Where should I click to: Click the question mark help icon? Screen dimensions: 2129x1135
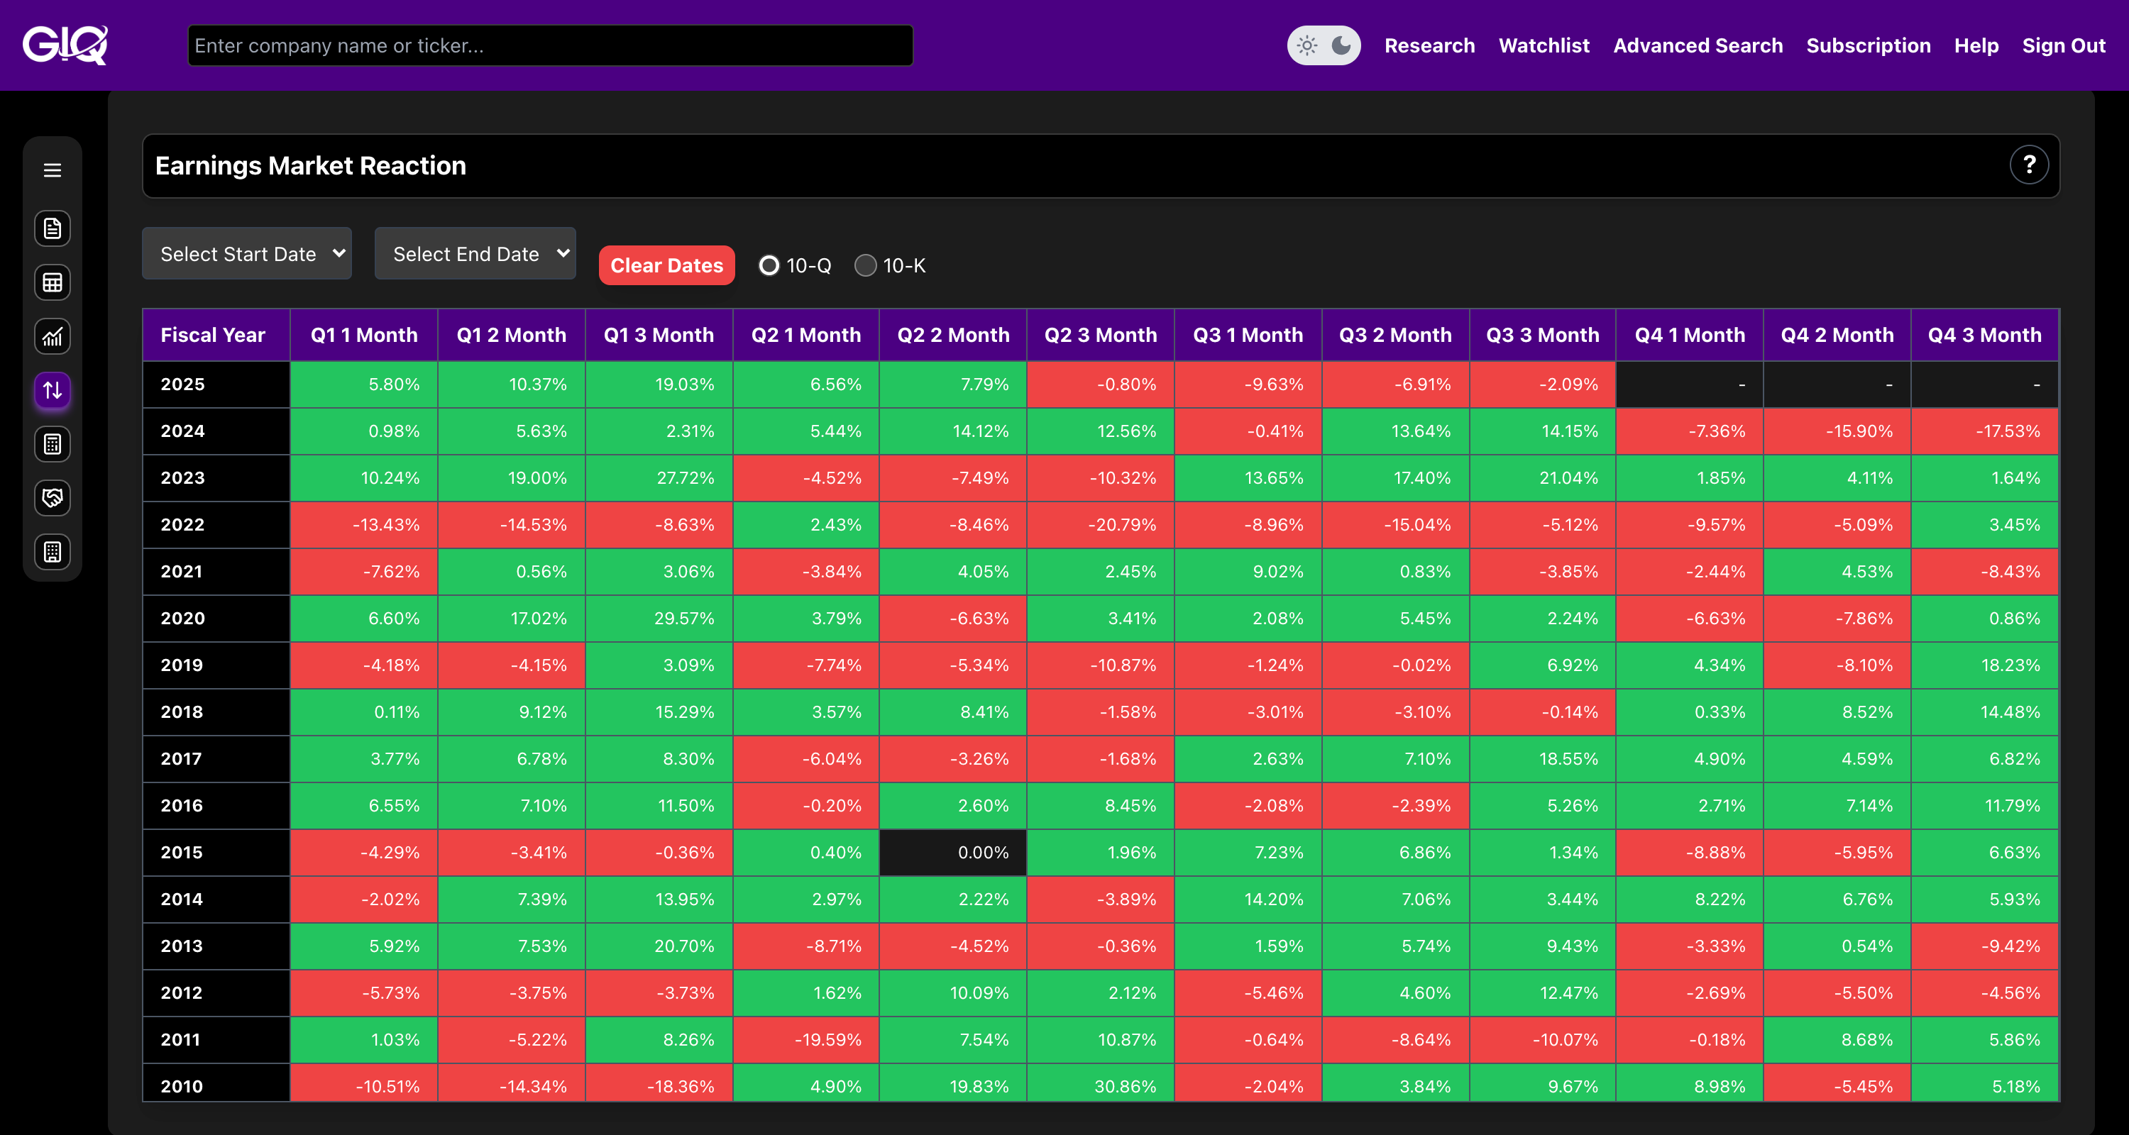pyautogui.click(x=2028, y=165)
